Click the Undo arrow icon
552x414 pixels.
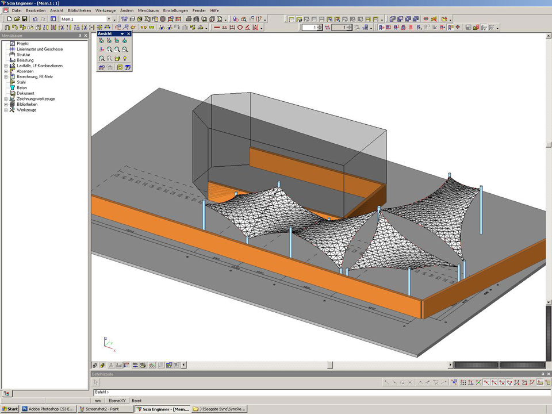(x=35, y=19)
